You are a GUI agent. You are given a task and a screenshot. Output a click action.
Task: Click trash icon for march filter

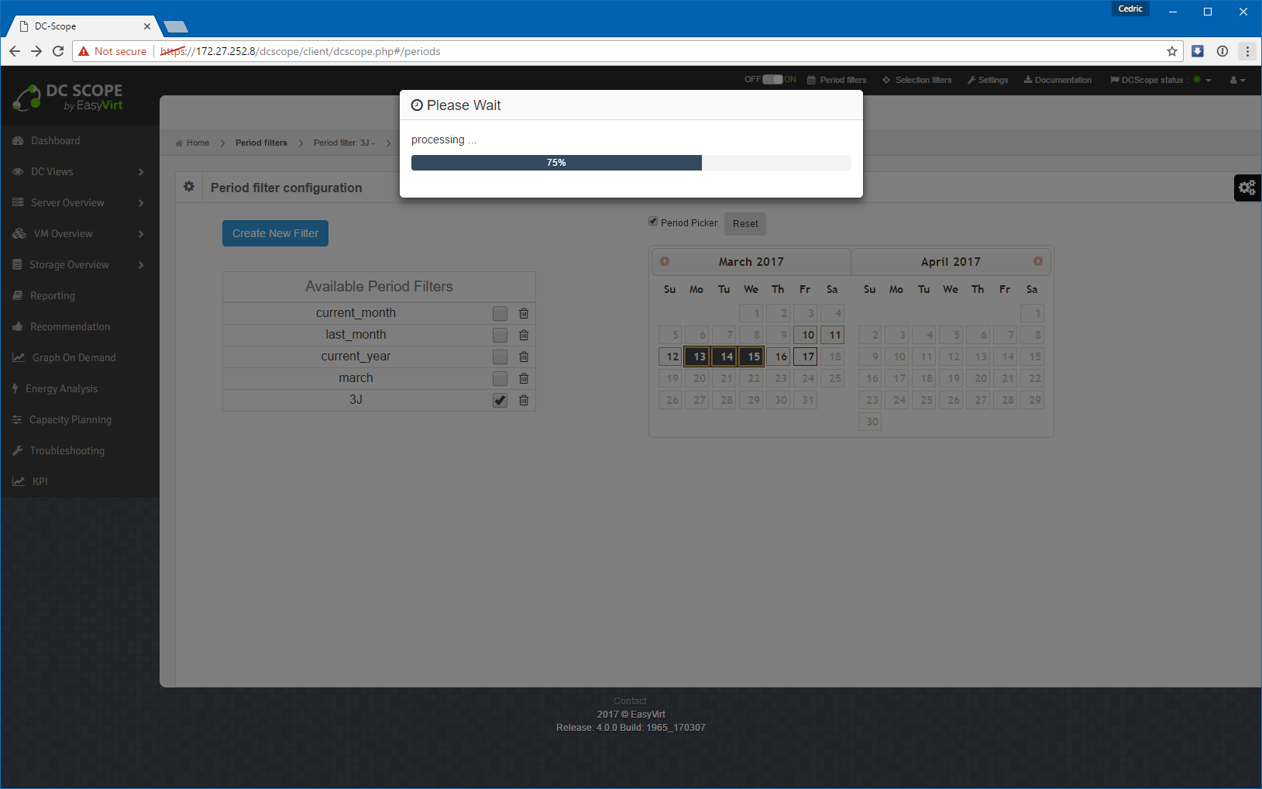(x=524, y=378)
